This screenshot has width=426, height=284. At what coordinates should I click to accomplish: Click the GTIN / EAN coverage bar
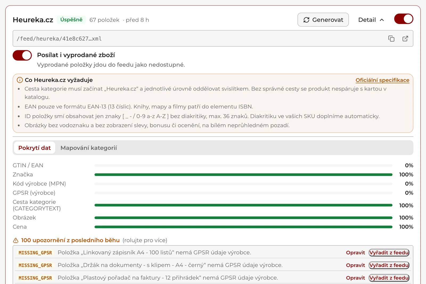[243, 166]
